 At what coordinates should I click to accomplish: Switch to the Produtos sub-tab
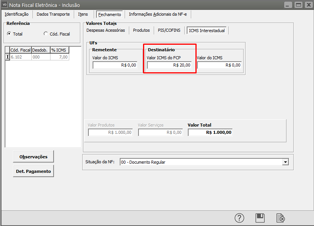coord(142,30)
